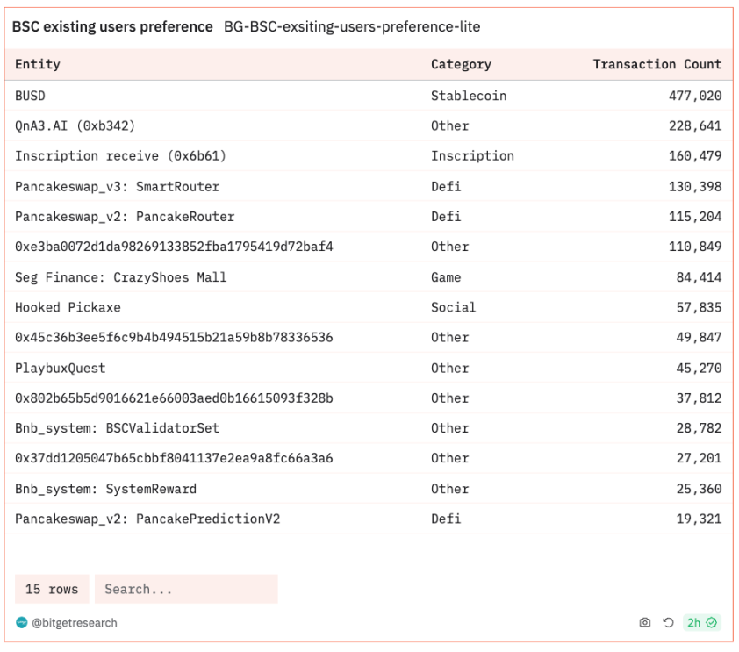Click the camera screenshot icon
Screen dimensions: 739x652
(645, 622)
